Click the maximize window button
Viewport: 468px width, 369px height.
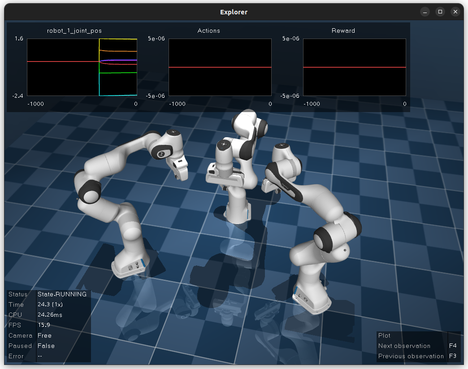pyautogui.click(x=440, y=12)
